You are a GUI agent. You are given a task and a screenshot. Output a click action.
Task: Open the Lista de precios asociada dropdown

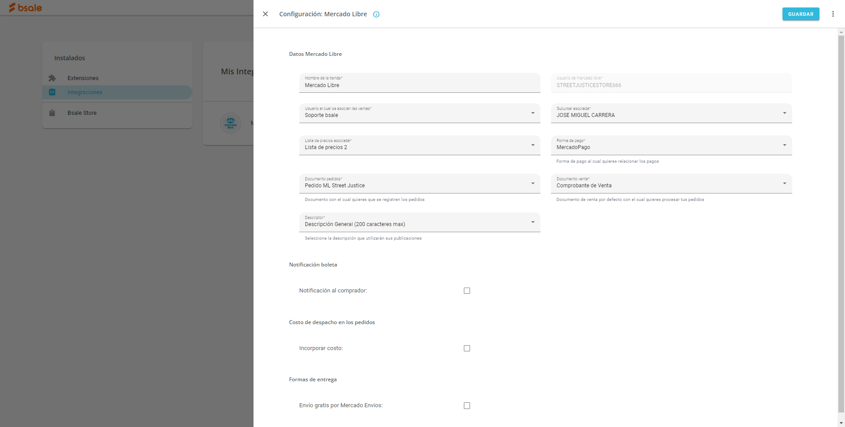click(x=419, y=145)
